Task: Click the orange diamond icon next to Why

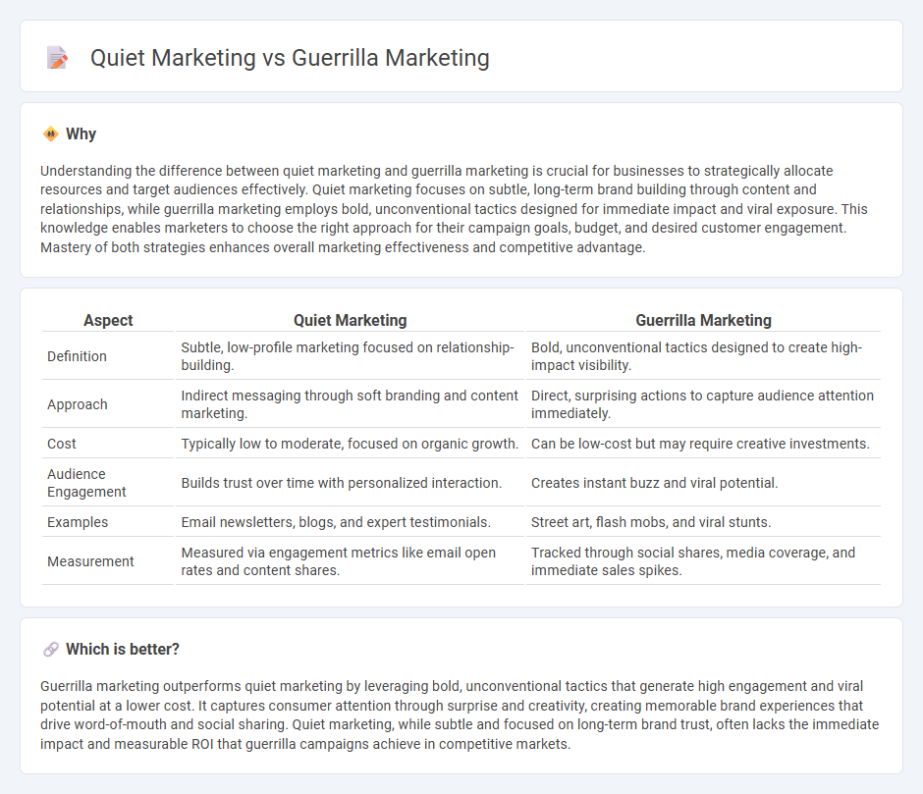Action: [x=51, y=134]
